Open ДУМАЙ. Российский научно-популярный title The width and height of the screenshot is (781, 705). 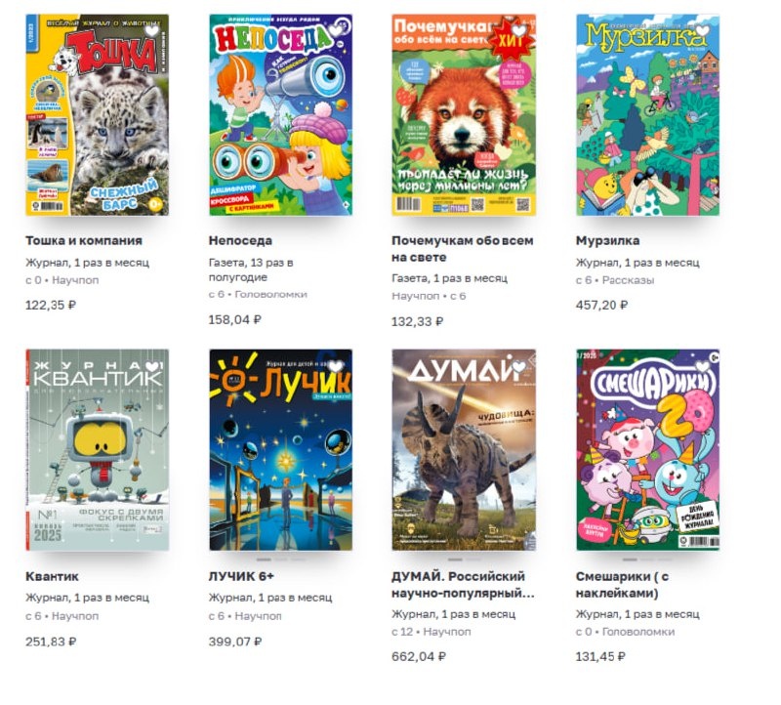click(x=463, y=585)
